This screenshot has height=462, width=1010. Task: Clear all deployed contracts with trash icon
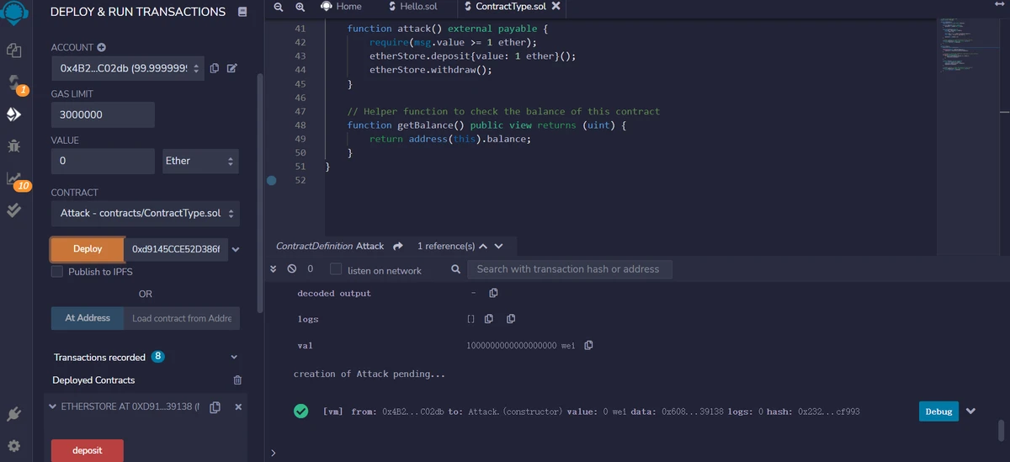[237, 380]
